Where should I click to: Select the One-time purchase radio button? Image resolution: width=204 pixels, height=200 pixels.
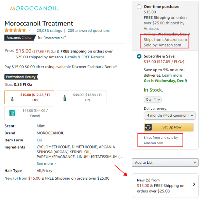click(x=139, y=7)
